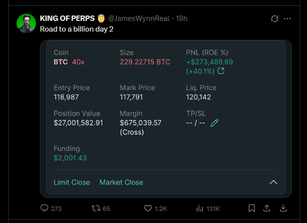307x223 pixels.
Task: Open the embedded position screenshot image
Action: [x=166, y=119]
